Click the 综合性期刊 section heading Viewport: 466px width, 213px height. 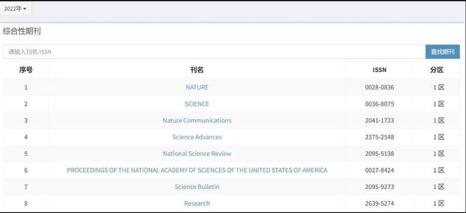[x=22, y=31]
